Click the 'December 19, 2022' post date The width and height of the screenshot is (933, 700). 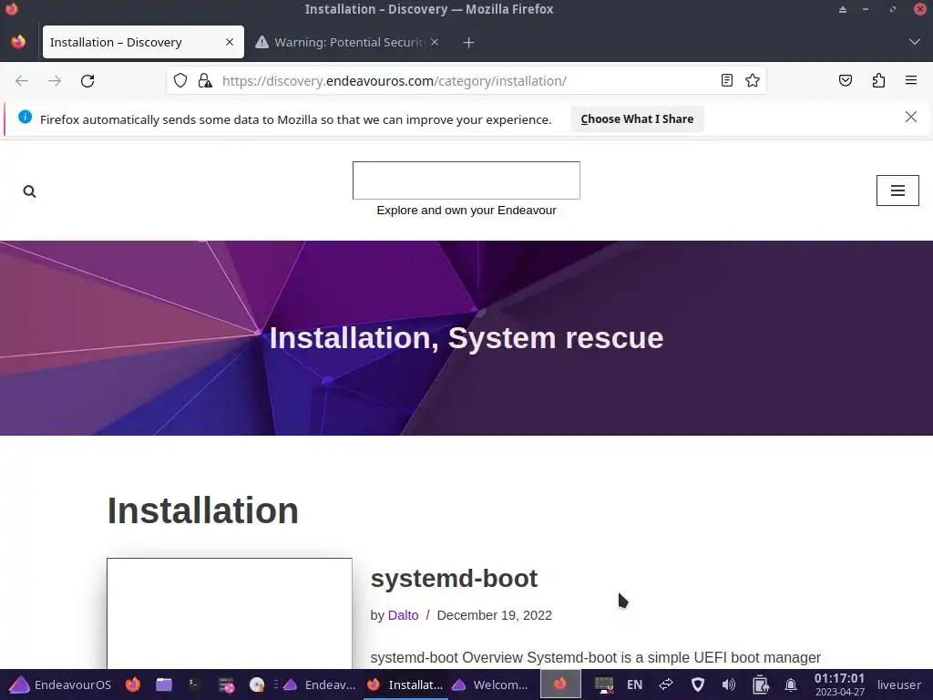coord(495,615)
